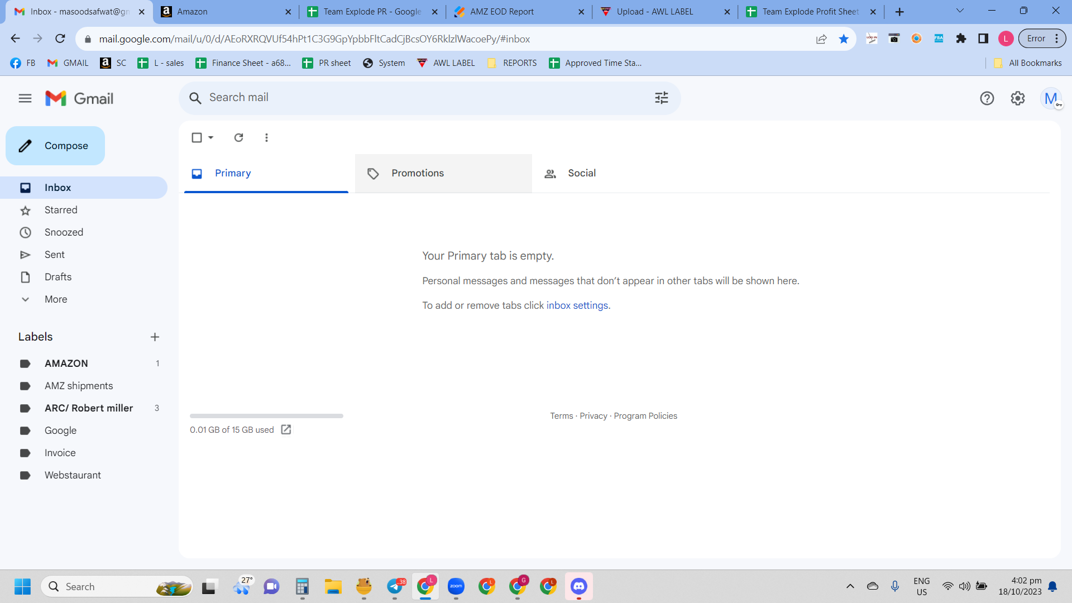
Task: Switch to the Upload - AWL LABEL tab
Action: [665, 12]
